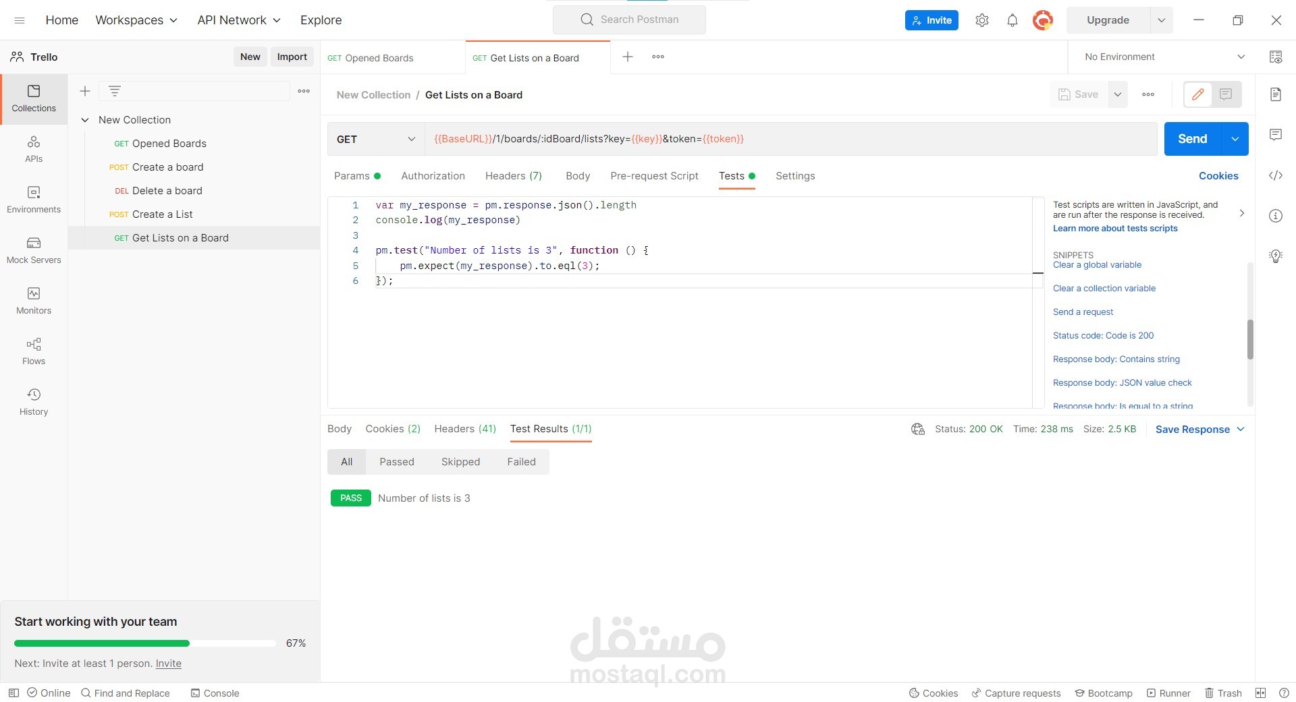Open the Opened Boards request tab

tap(393, 57)
